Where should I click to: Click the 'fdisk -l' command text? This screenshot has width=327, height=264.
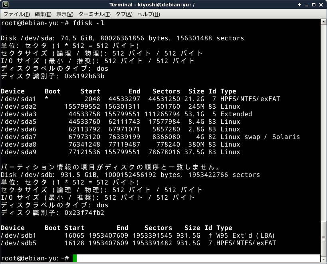pyautogui.click(x=89, y=23)
